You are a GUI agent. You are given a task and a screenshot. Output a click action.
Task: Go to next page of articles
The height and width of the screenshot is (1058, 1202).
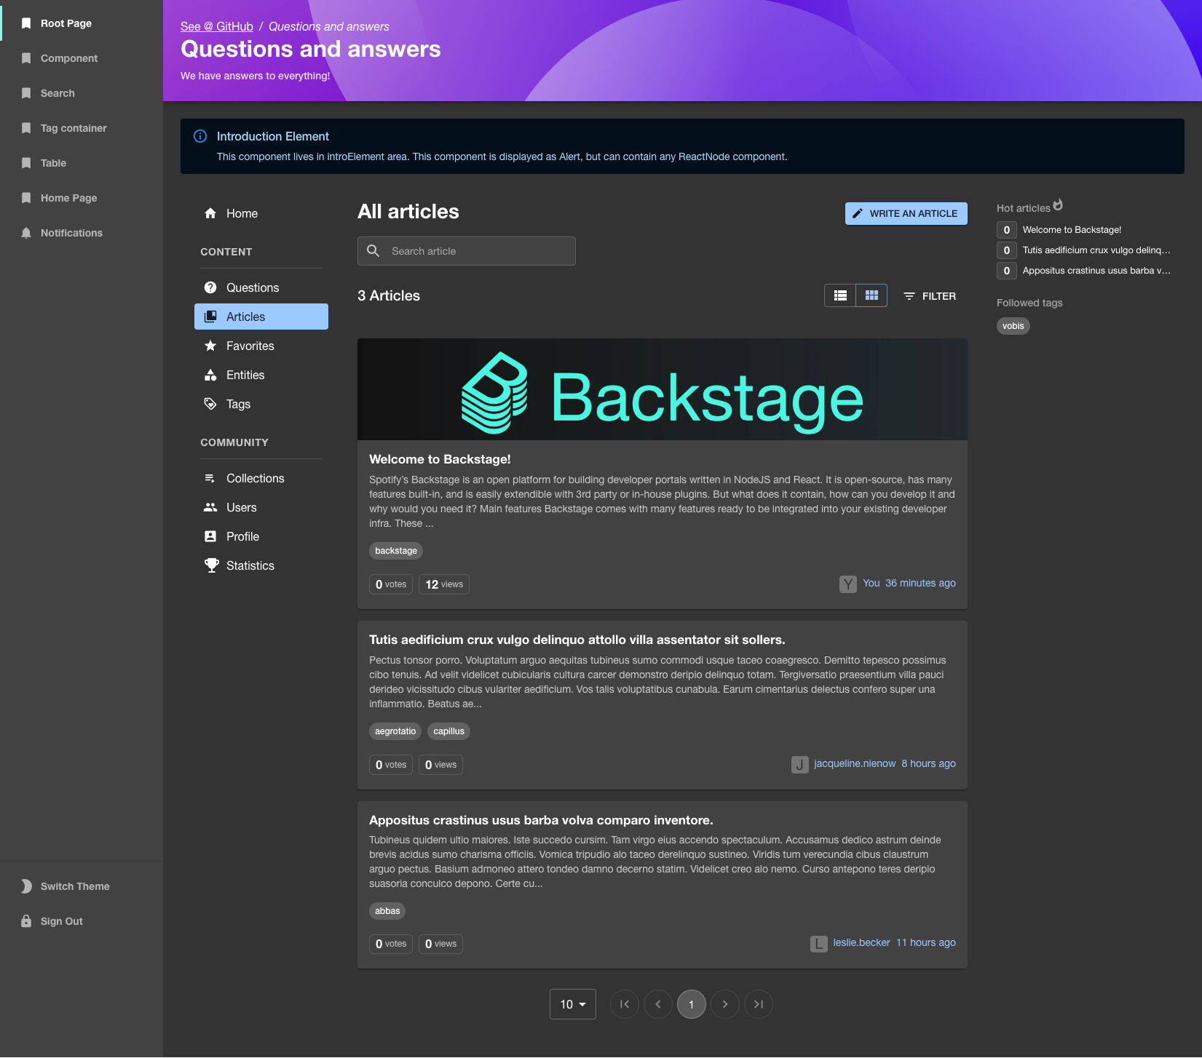point(725,1004)
